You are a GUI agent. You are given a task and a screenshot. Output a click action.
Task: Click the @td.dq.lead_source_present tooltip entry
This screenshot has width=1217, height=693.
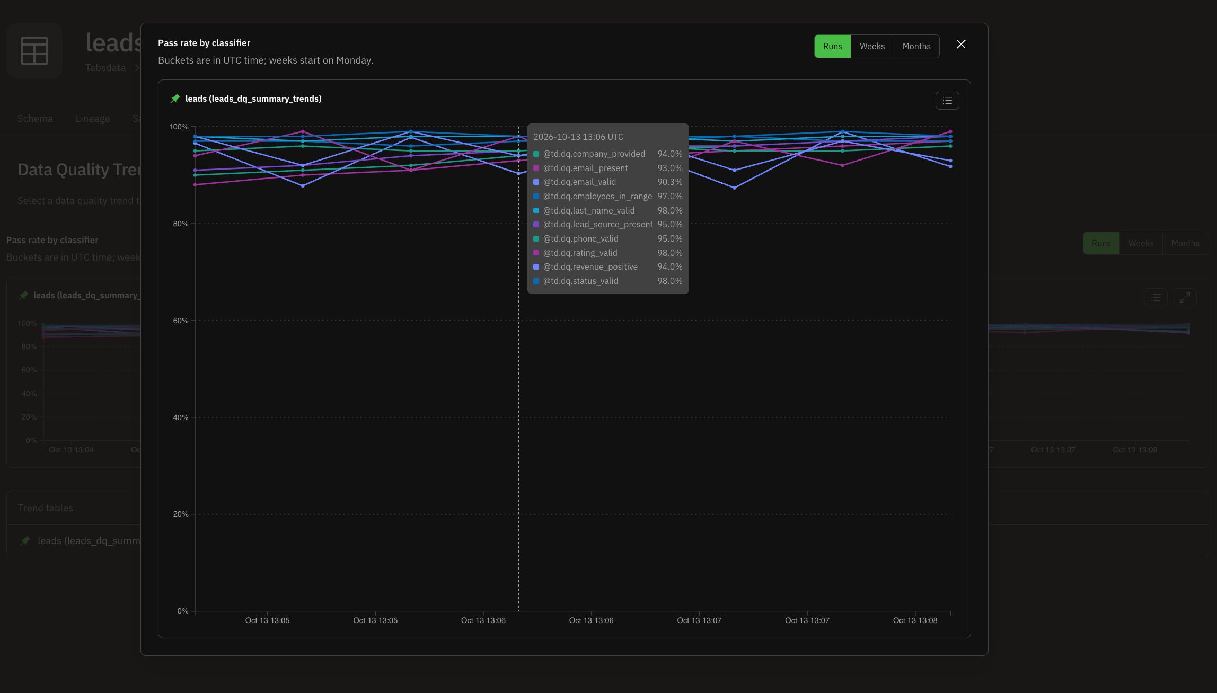tap(608, 224)
